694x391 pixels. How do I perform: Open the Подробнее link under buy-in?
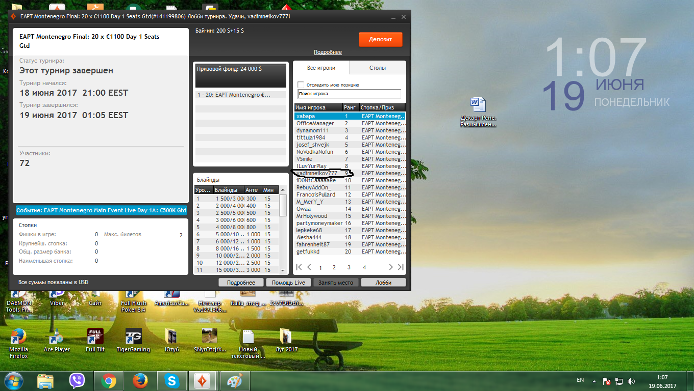tap(328, 52)
